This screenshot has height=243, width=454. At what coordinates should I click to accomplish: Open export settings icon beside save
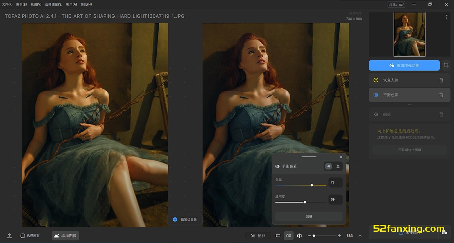point(445,232)
